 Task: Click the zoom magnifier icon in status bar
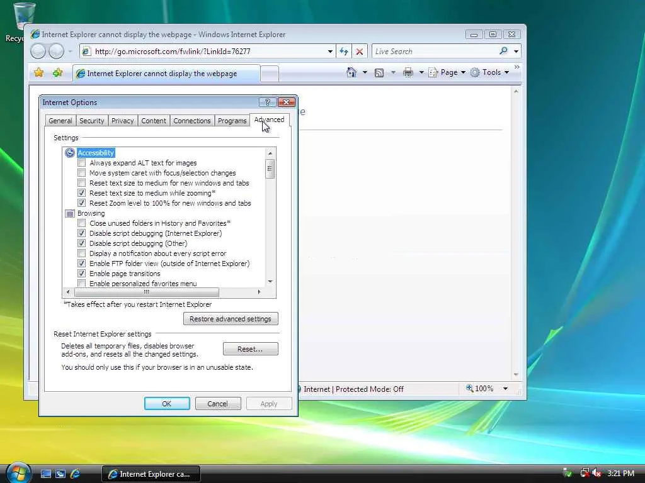[x=469, y=388]
